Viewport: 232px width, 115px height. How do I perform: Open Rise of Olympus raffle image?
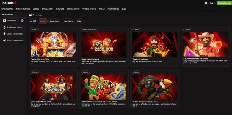(x=53, y=87)
